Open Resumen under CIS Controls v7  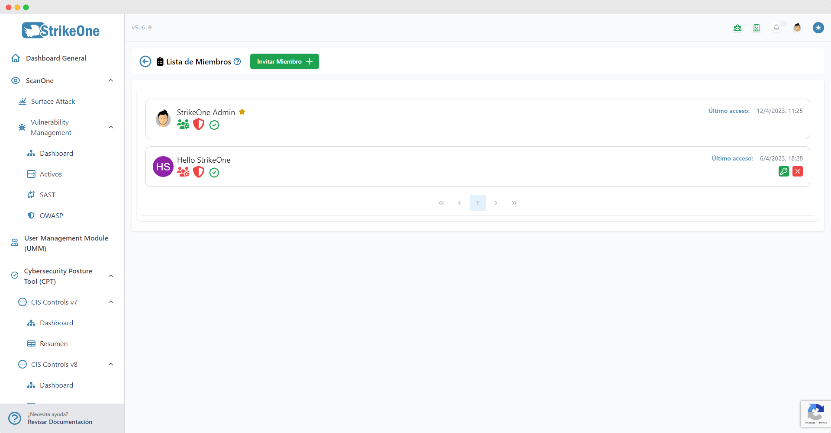coord(54,343)
